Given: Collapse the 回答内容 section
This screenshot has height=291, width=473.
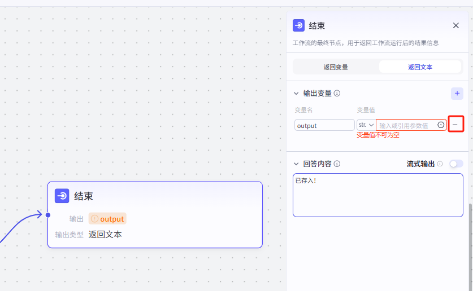Looking at the screenshot, I should pyautogui.click(x=296, y=164).
